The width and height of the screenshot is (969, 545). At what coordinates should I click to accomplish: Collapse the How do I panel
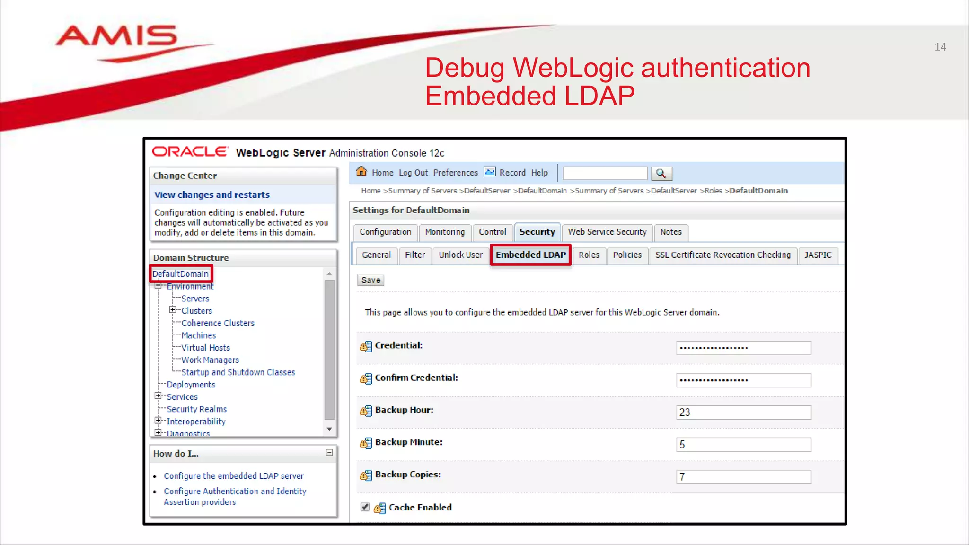point(329,453)
